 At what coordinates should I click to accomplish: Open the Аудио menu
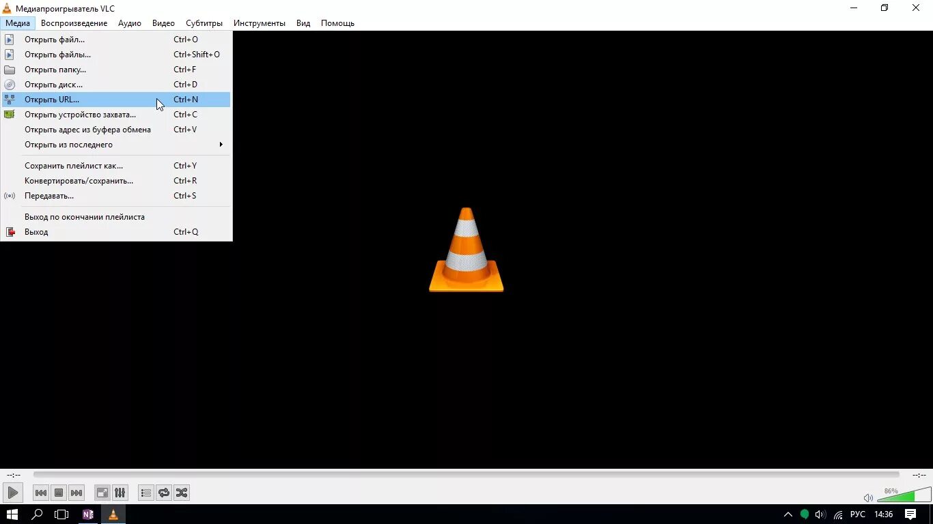pos(129,23)
